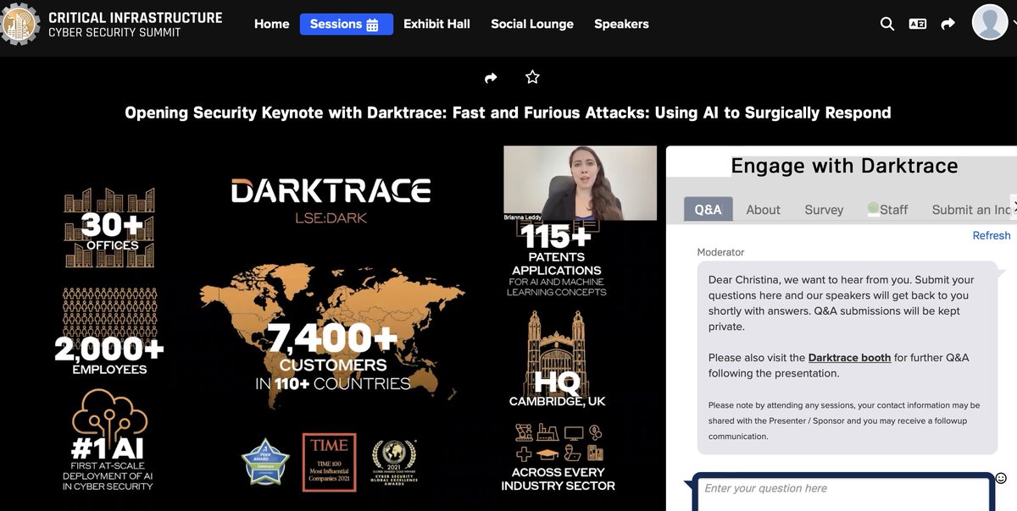Open the user profile avatar
The width and height of the screenshot is (1017, 511).
coord(990,22)
